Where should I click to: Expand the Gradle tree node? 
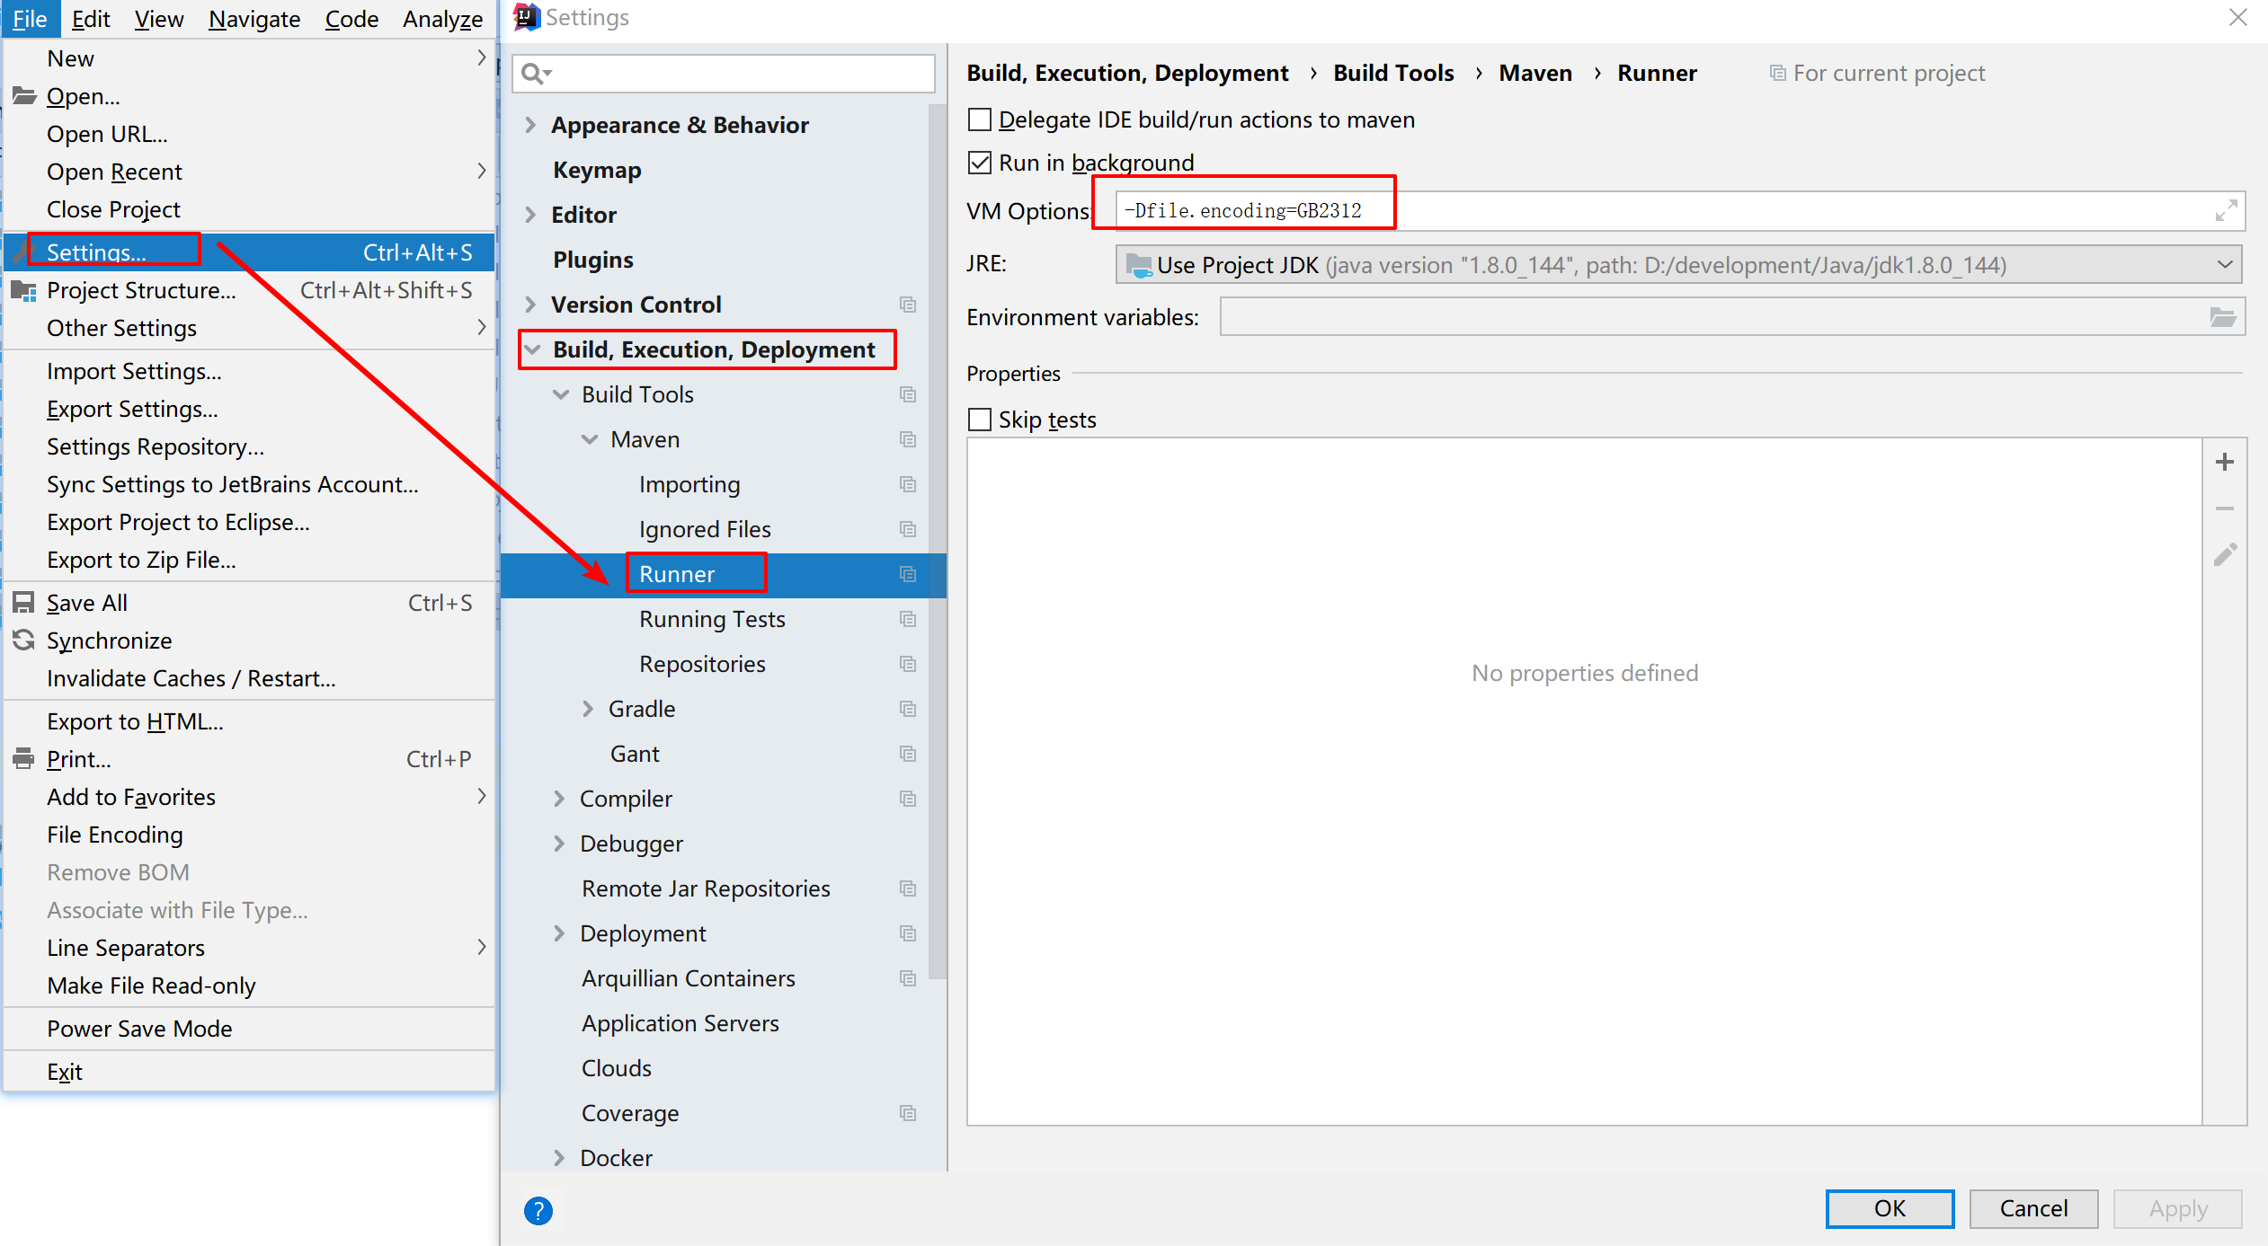[x=588, y=709]
